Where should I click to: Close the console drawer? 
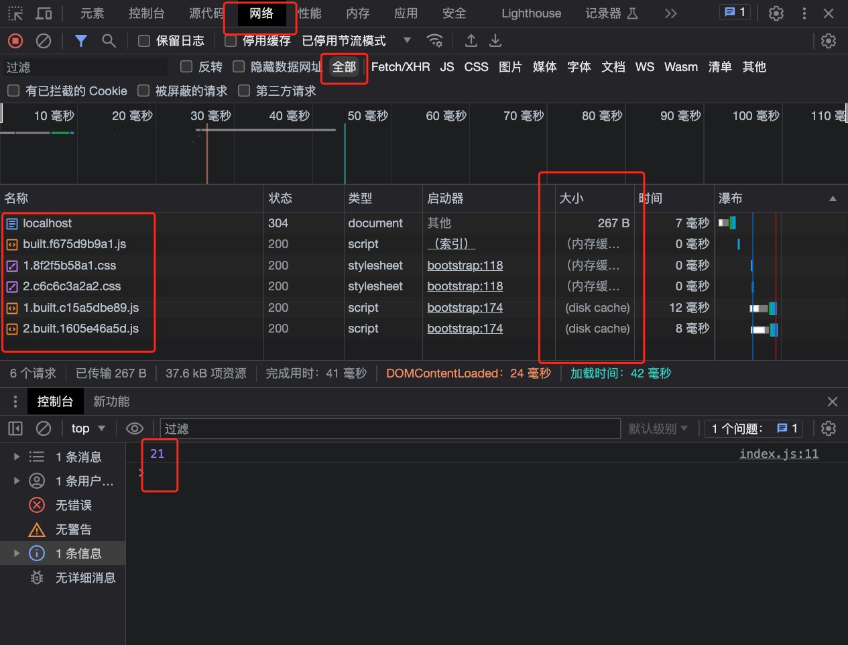click(833, 402)
